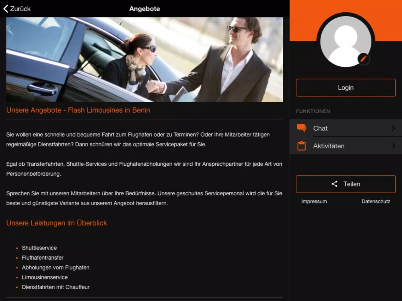Viewport: 402px width, 301px height.
Task: Click the Shuttleservice list item
Action: point(39,248)
